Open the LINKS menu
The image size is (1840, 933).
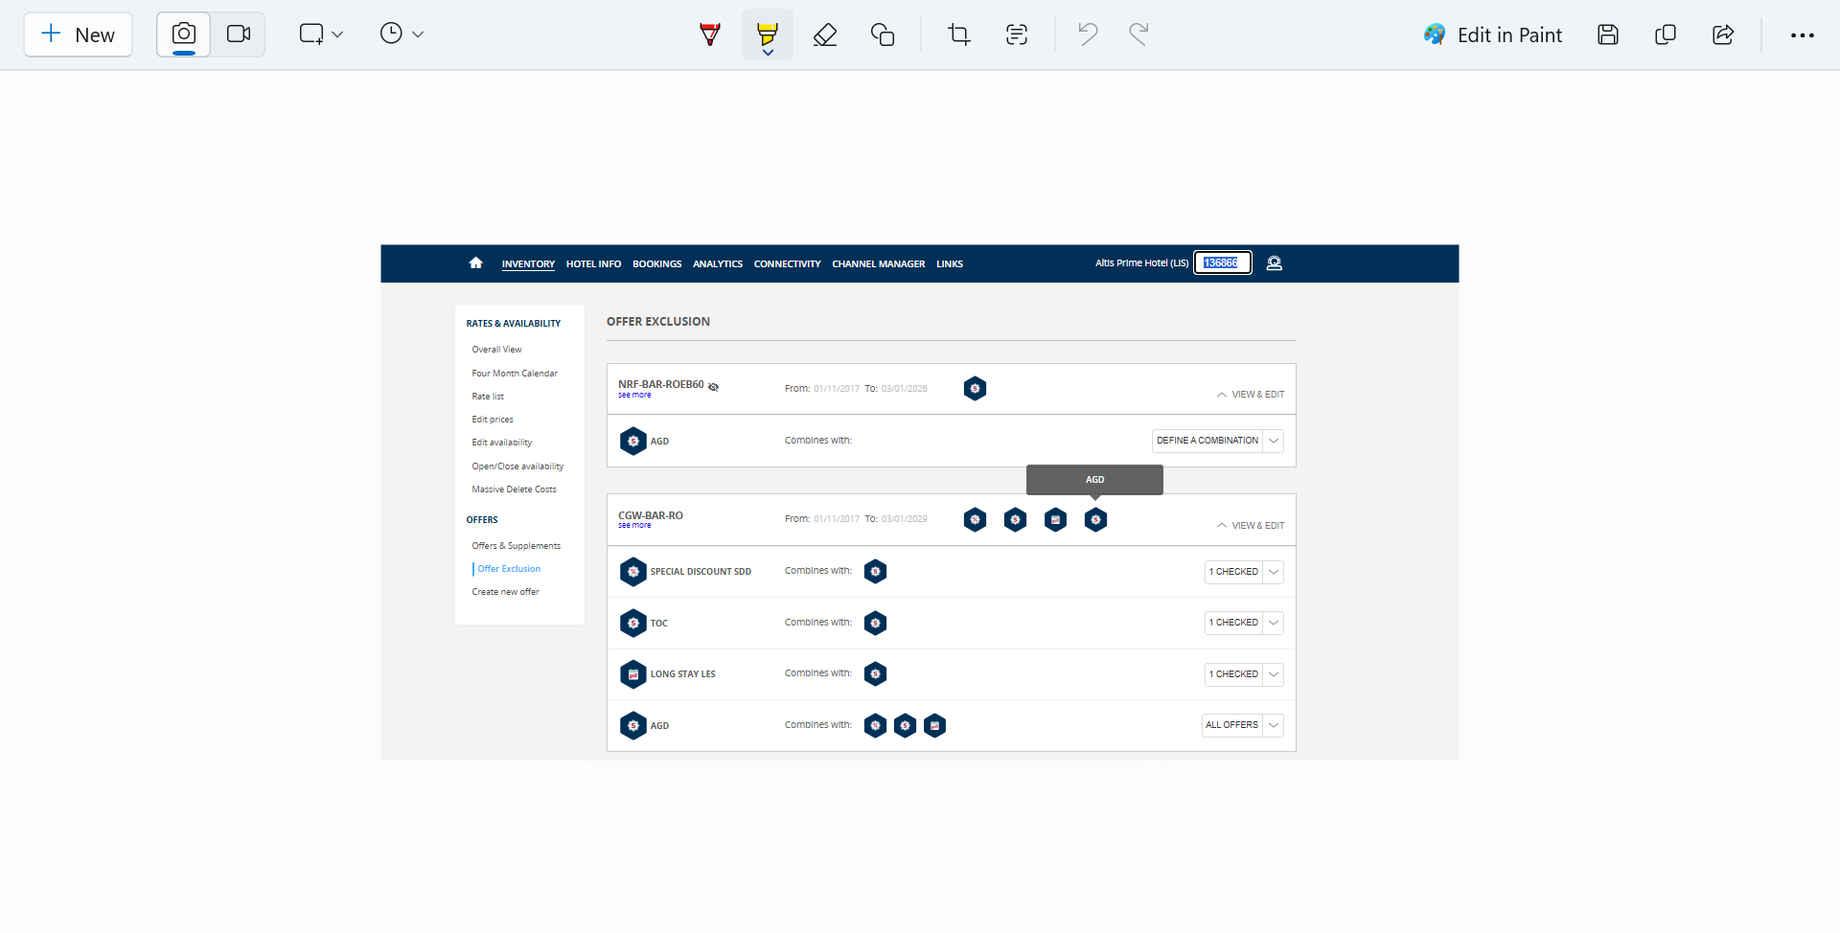pyautogui.click(x=950, y=264)
